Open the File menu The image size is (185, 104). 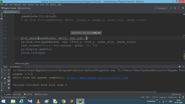click(2, 5)
